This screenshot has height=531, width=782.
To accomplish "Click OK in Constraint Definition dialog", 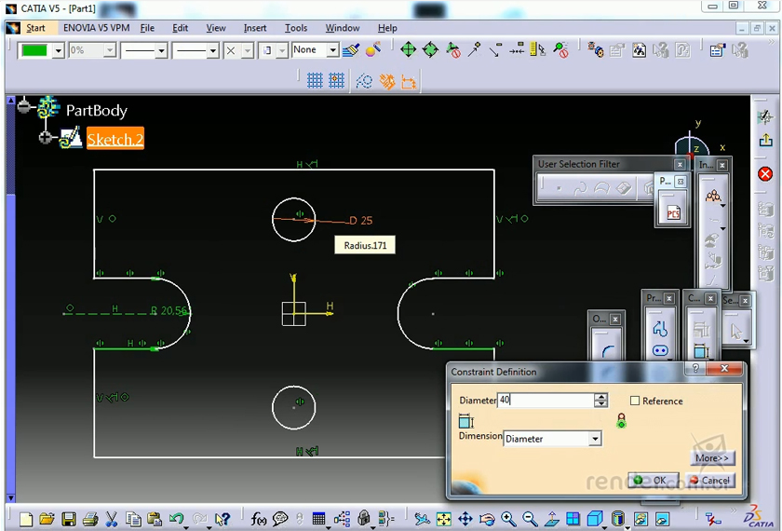I will click(x=653, y=481).
